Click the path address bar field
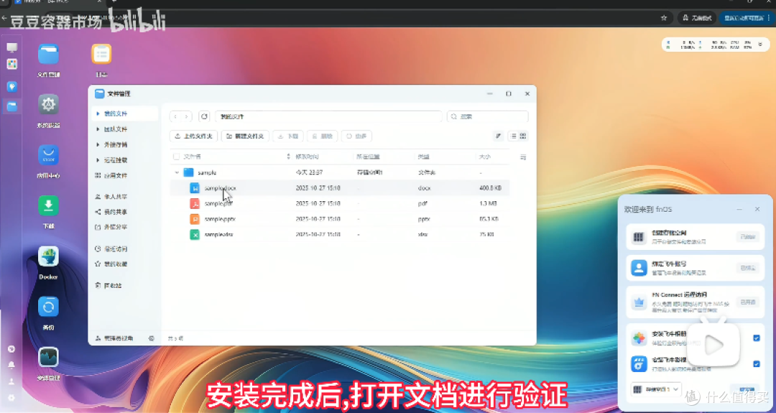This screenshot has height=413, width=776. coord(328,116)
